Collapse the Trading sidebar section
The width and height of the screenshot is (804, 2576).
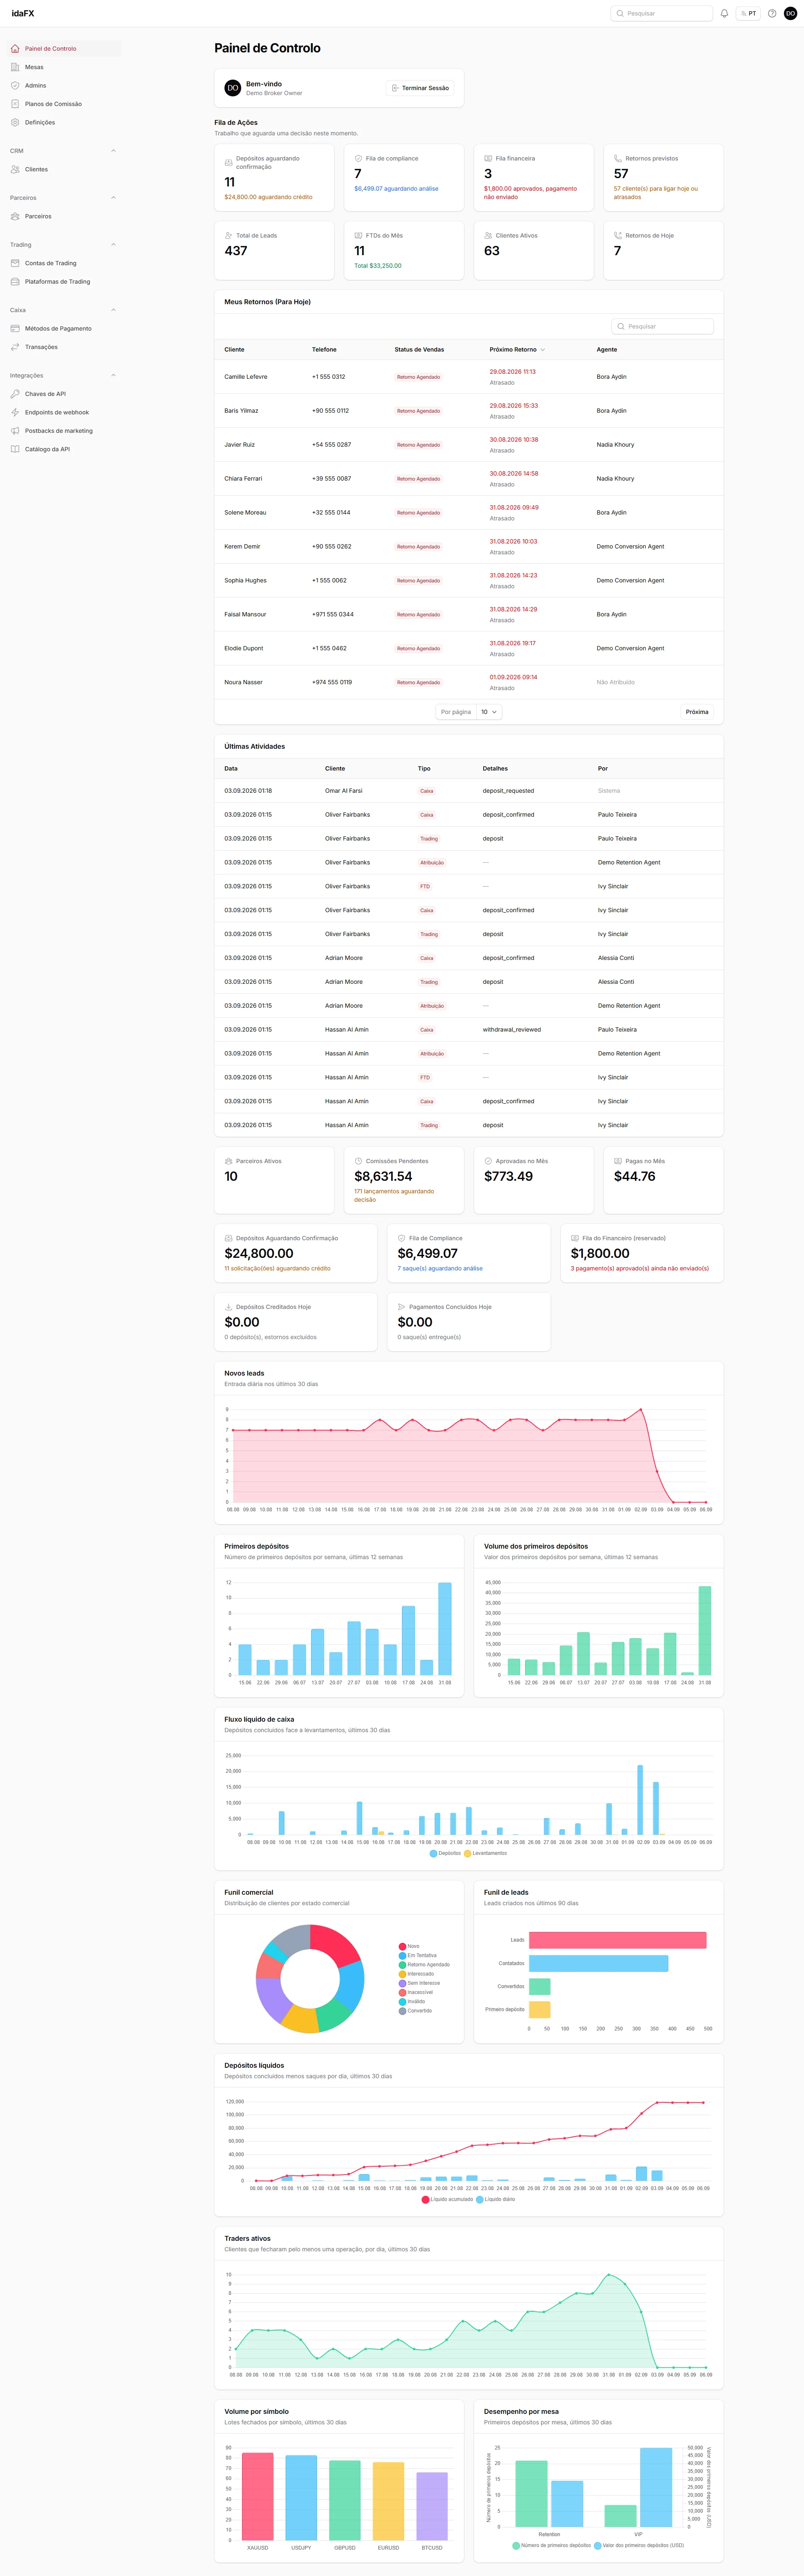click(113, 245)
